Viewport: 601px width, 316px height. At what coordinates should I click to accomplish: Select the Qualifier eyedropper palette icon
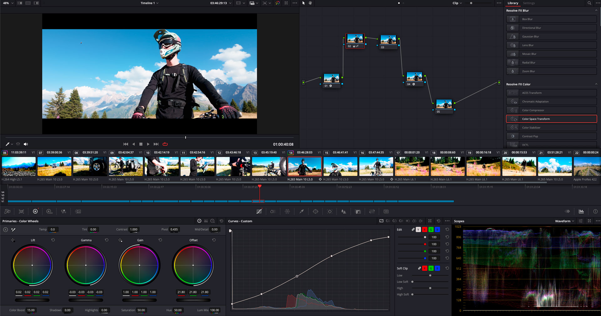pos(301,212)
